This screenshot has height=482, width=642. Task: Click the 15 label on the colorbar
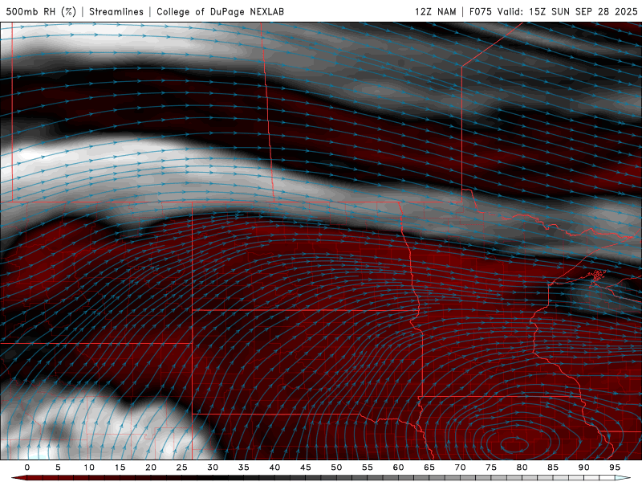(x=120, y=468)
